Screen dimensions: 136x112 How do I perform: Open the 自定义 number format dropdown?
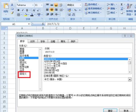(80, 5)
